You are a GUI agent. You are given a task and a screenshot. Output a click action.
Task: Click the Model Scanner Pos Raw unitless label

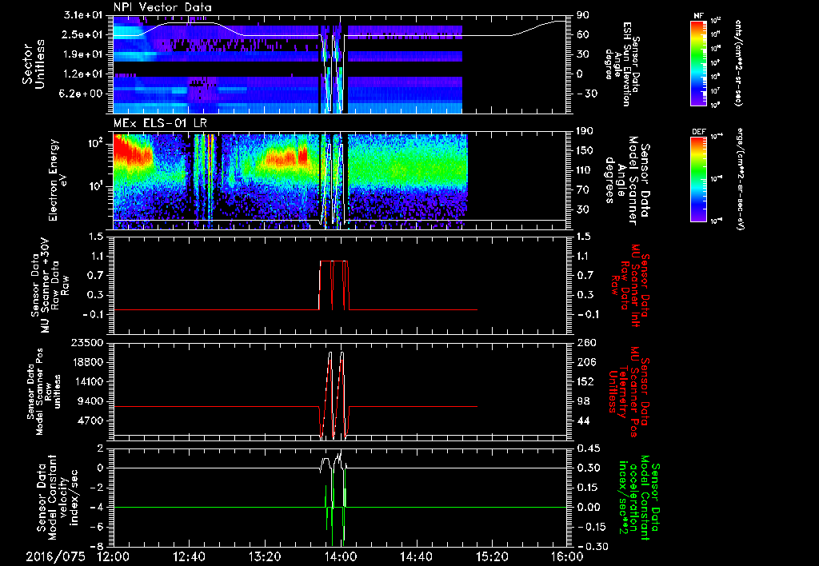point(44,392)
